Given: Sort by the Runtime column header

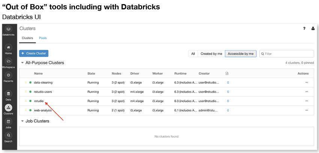Looking at the screenshot, I should (180, 73).
